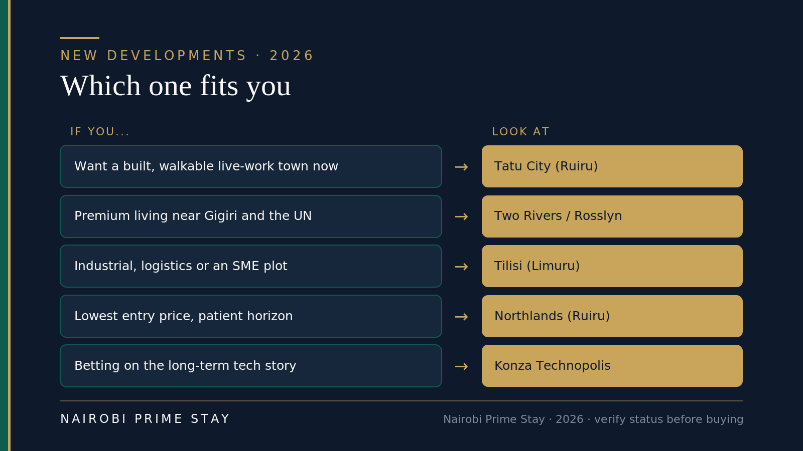Click the 'NEW DEVELOPMENTS · 2026' label
This screenshot has height=451, width=803.
(x=187, y=56)
